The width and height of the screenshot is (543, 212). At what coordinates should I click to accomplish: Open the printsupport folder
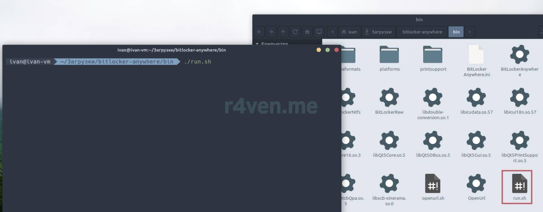433,58
